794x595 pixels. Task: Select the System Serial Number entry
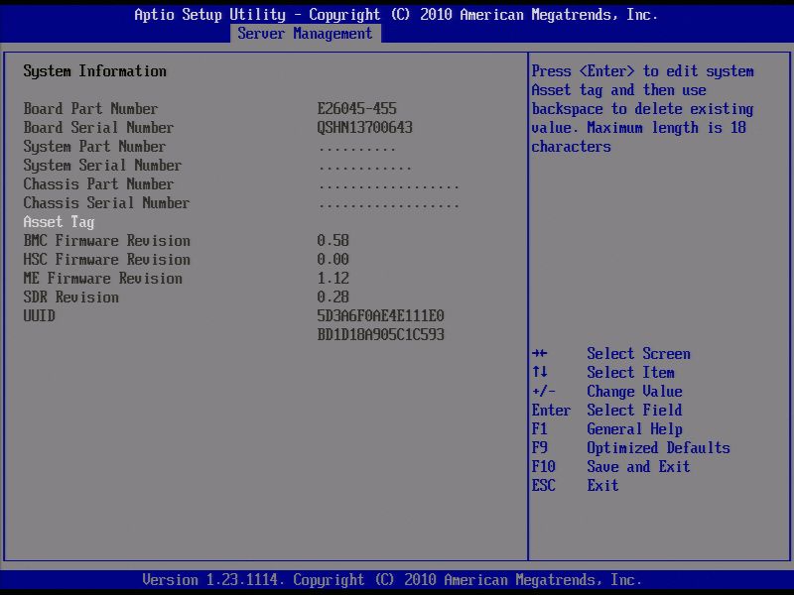pyautogui.click(x=111, y=165)
